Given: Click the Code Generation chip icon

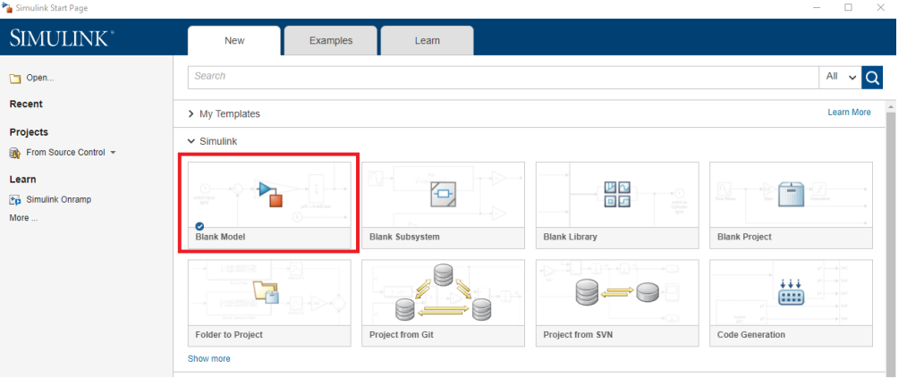Looking at the screenshot, I should tap(791, 292).
